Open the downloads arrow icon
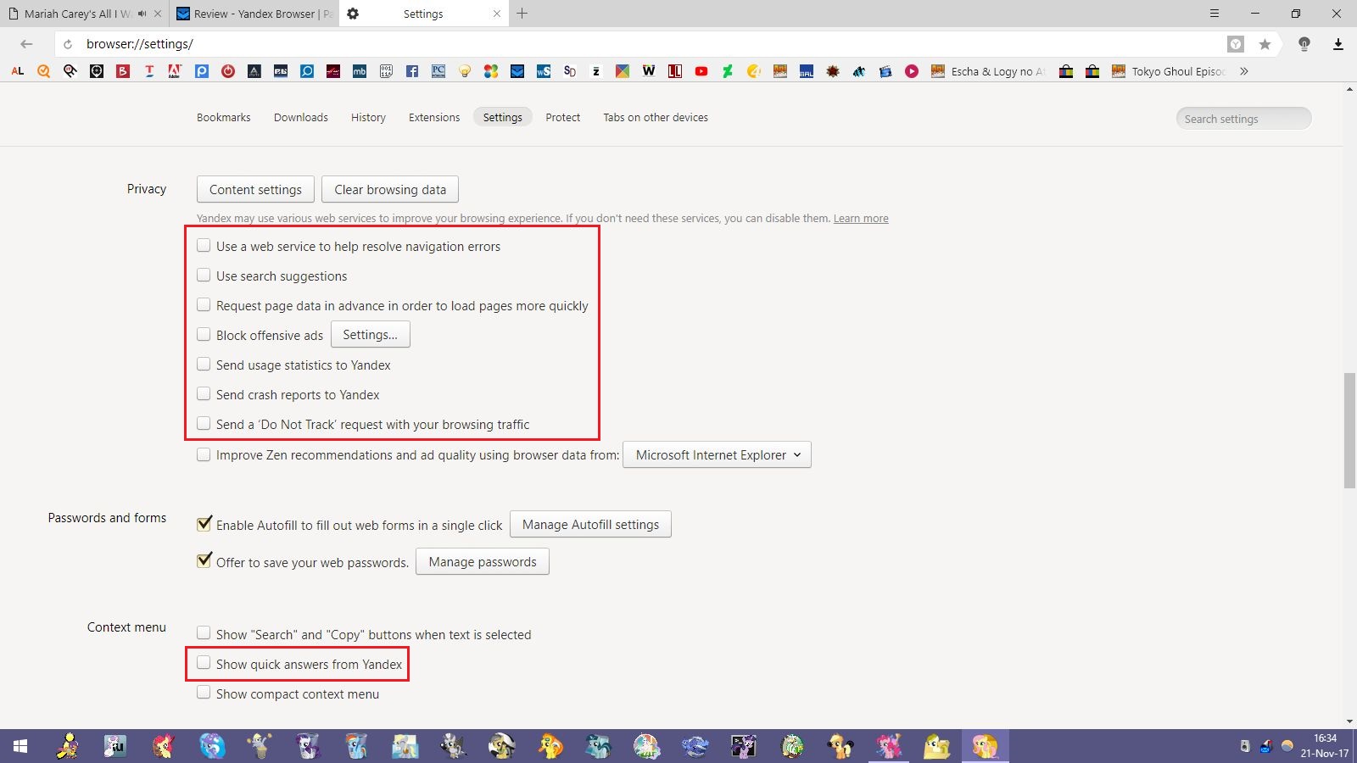 coord(1338,44)
